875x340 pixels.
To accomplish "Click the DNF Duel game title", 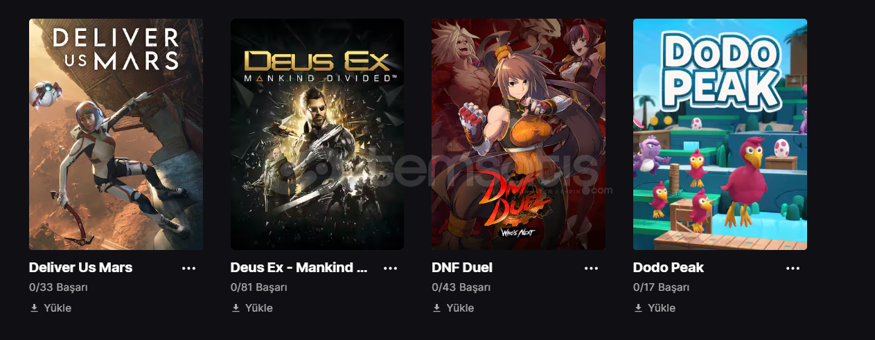I will [462, 267].
